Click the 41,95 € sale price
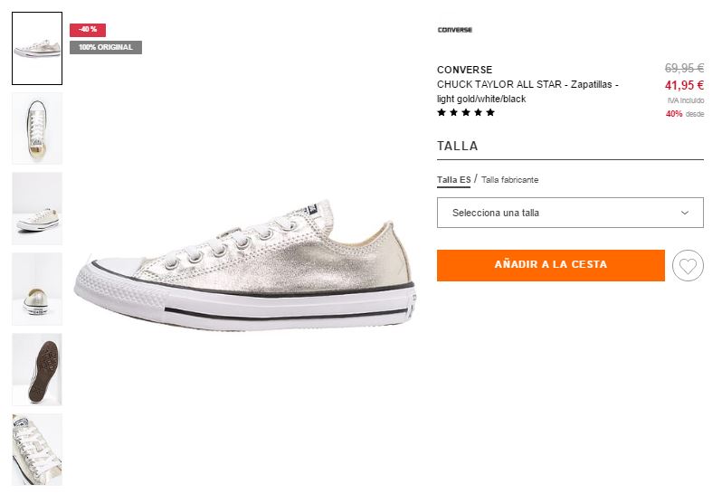Screen dimensions: 722x494 (684, 86)
